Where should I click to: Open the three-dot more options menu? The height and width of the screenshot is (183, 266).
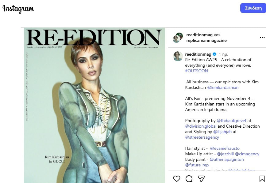pyautogui.click(x=262, y=38)
